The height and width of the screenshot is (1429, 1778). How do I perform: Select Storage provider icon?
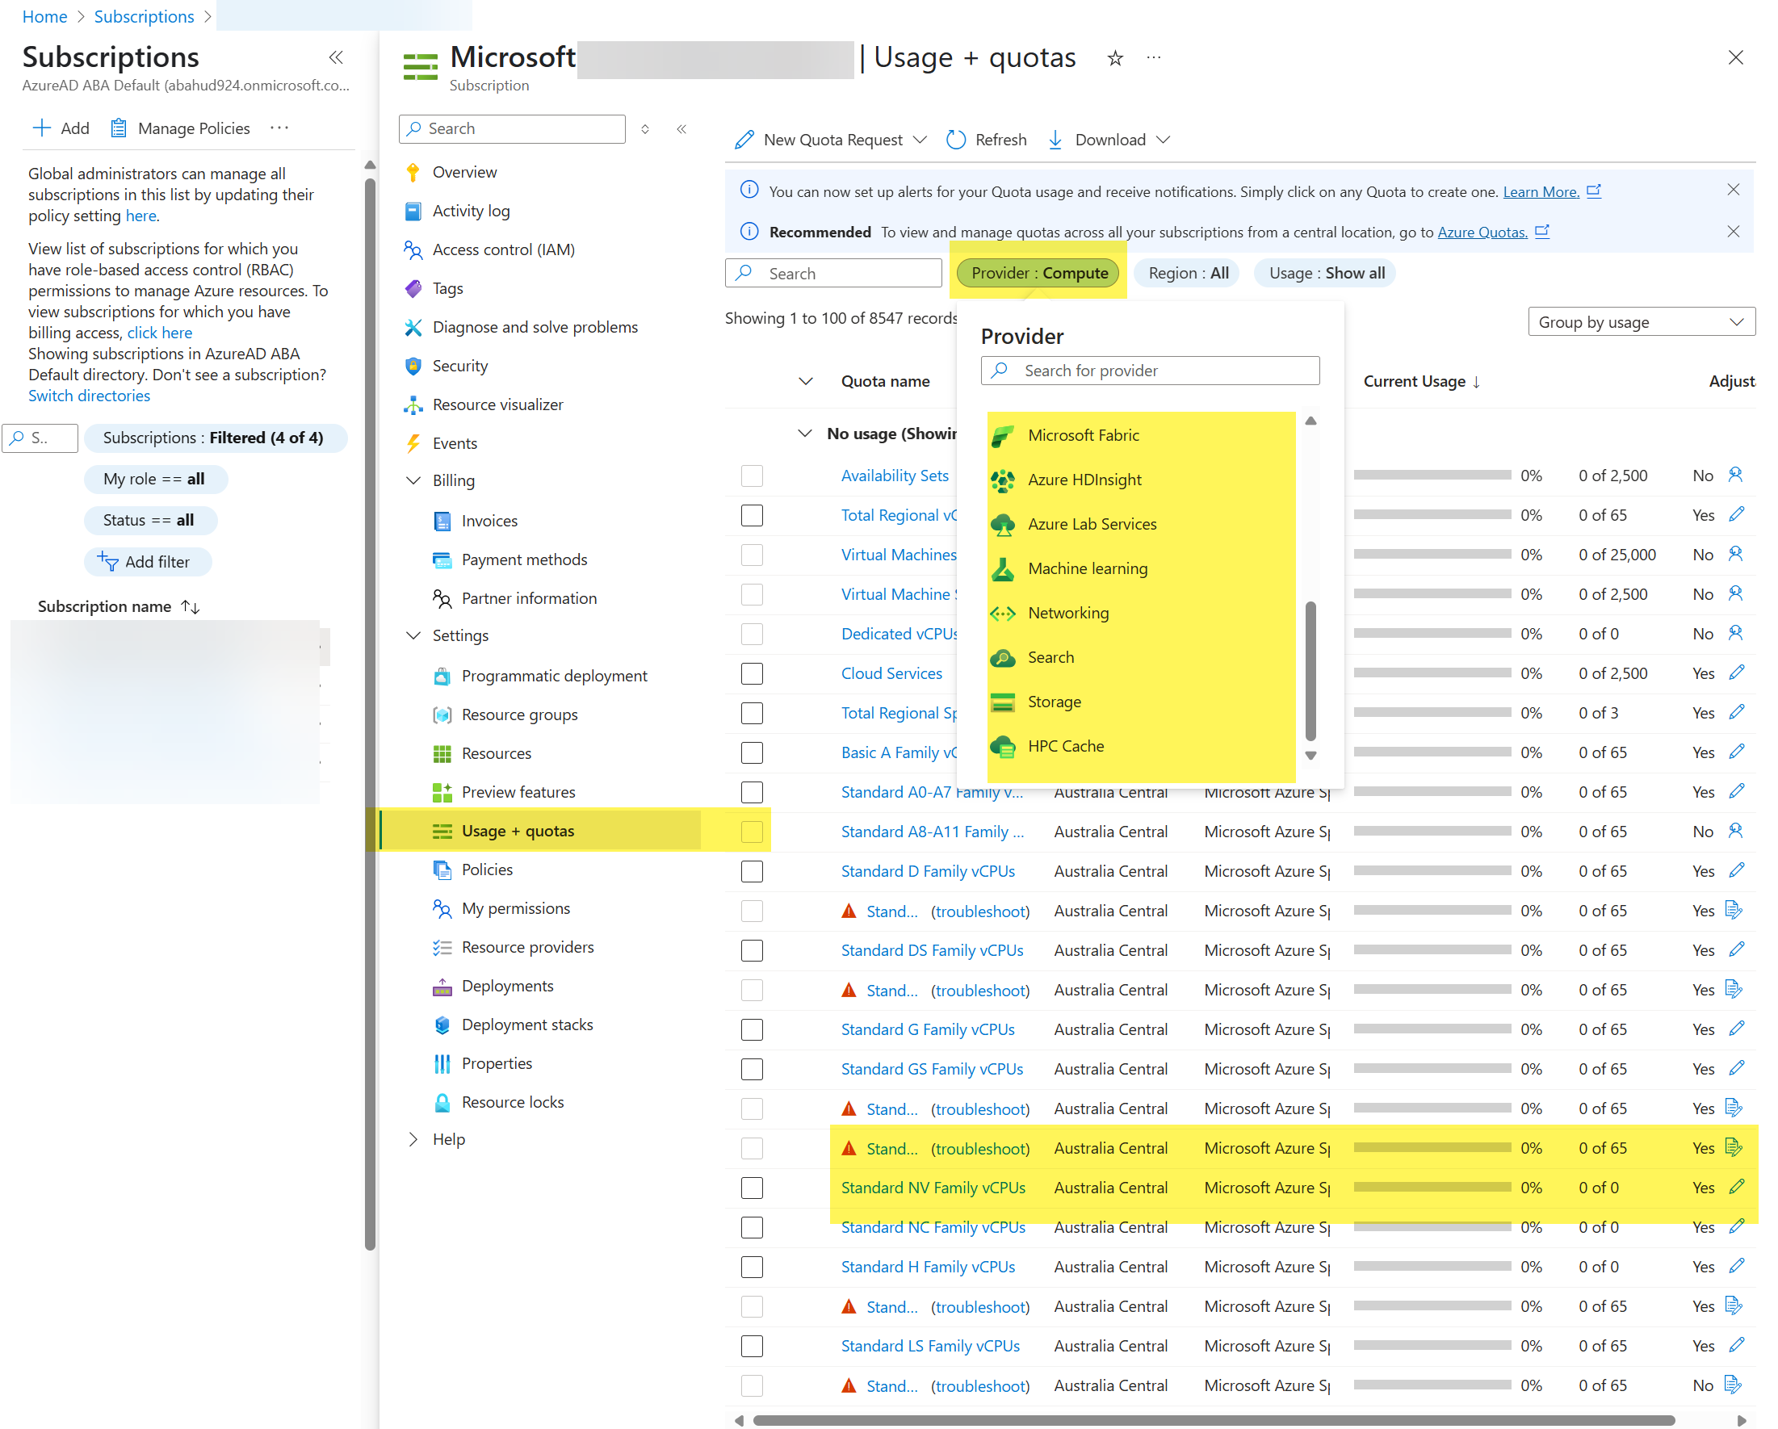point(1003,702)
